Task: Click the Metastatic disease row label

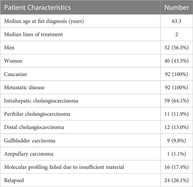Action: [24, 87]
